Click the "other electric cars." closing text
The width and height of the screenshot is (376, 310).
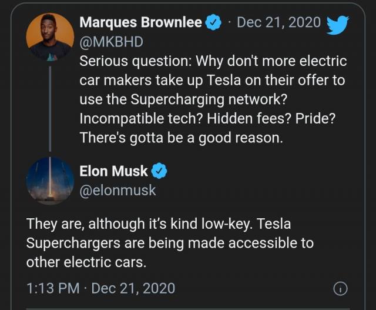pyautogui.click(x=86, y=262)
